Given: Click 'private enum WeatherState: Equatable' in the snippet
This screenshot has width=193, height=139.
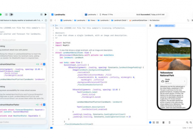Looking at the screenshot, I should tap(20, 116).
